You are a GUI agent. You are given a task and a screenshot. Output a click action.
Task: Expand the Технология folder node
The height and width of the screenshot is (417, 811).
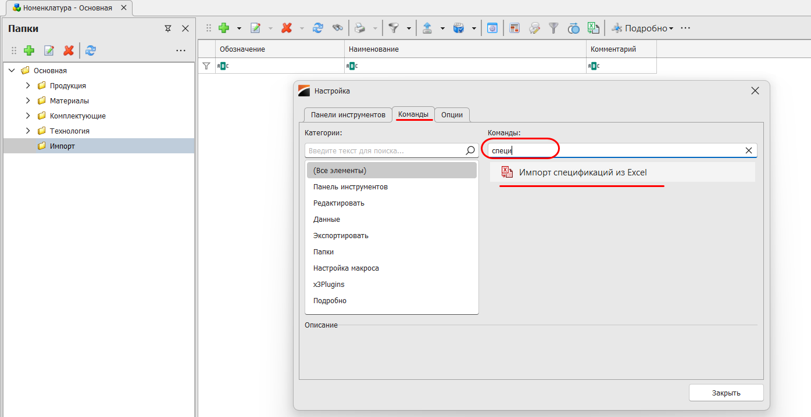coord(27,131)
